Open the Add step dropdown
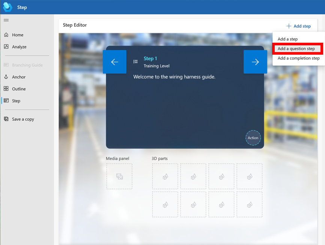This screenshot has height=245, width=325. (x=299, y=26)
